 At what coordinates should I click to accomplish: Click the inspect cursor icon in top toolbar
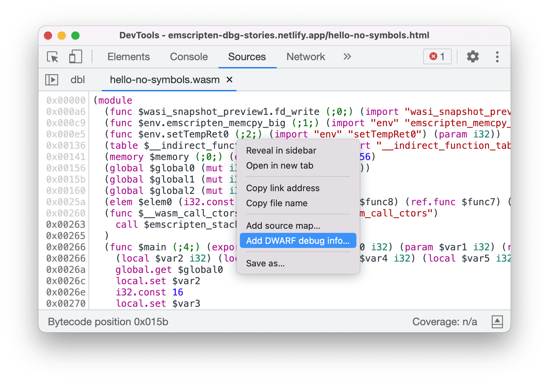pyautogui.click(x=52, y=57)
